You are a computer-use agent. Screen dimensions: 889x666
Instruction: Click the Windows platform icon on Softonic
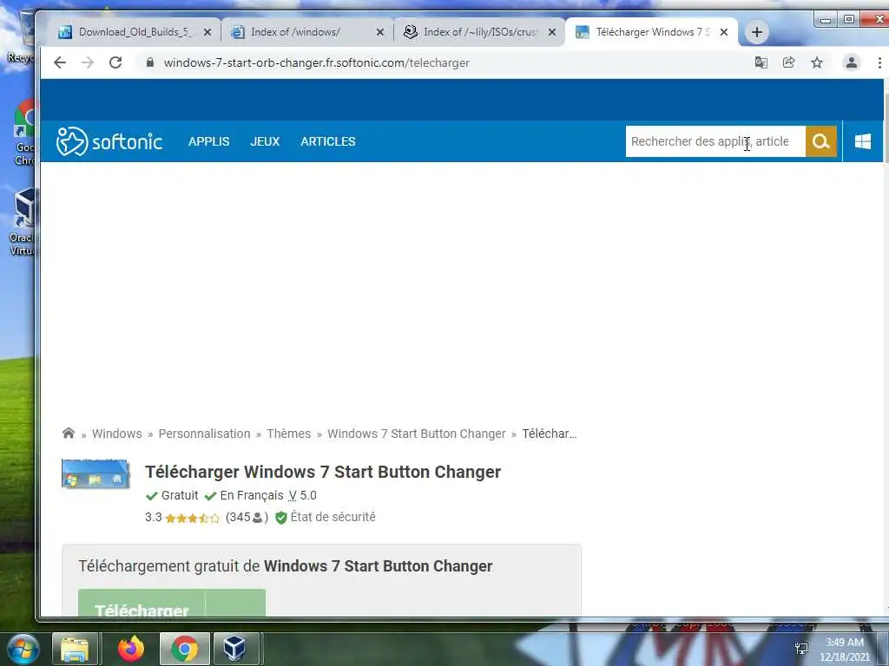click(863, 141)
